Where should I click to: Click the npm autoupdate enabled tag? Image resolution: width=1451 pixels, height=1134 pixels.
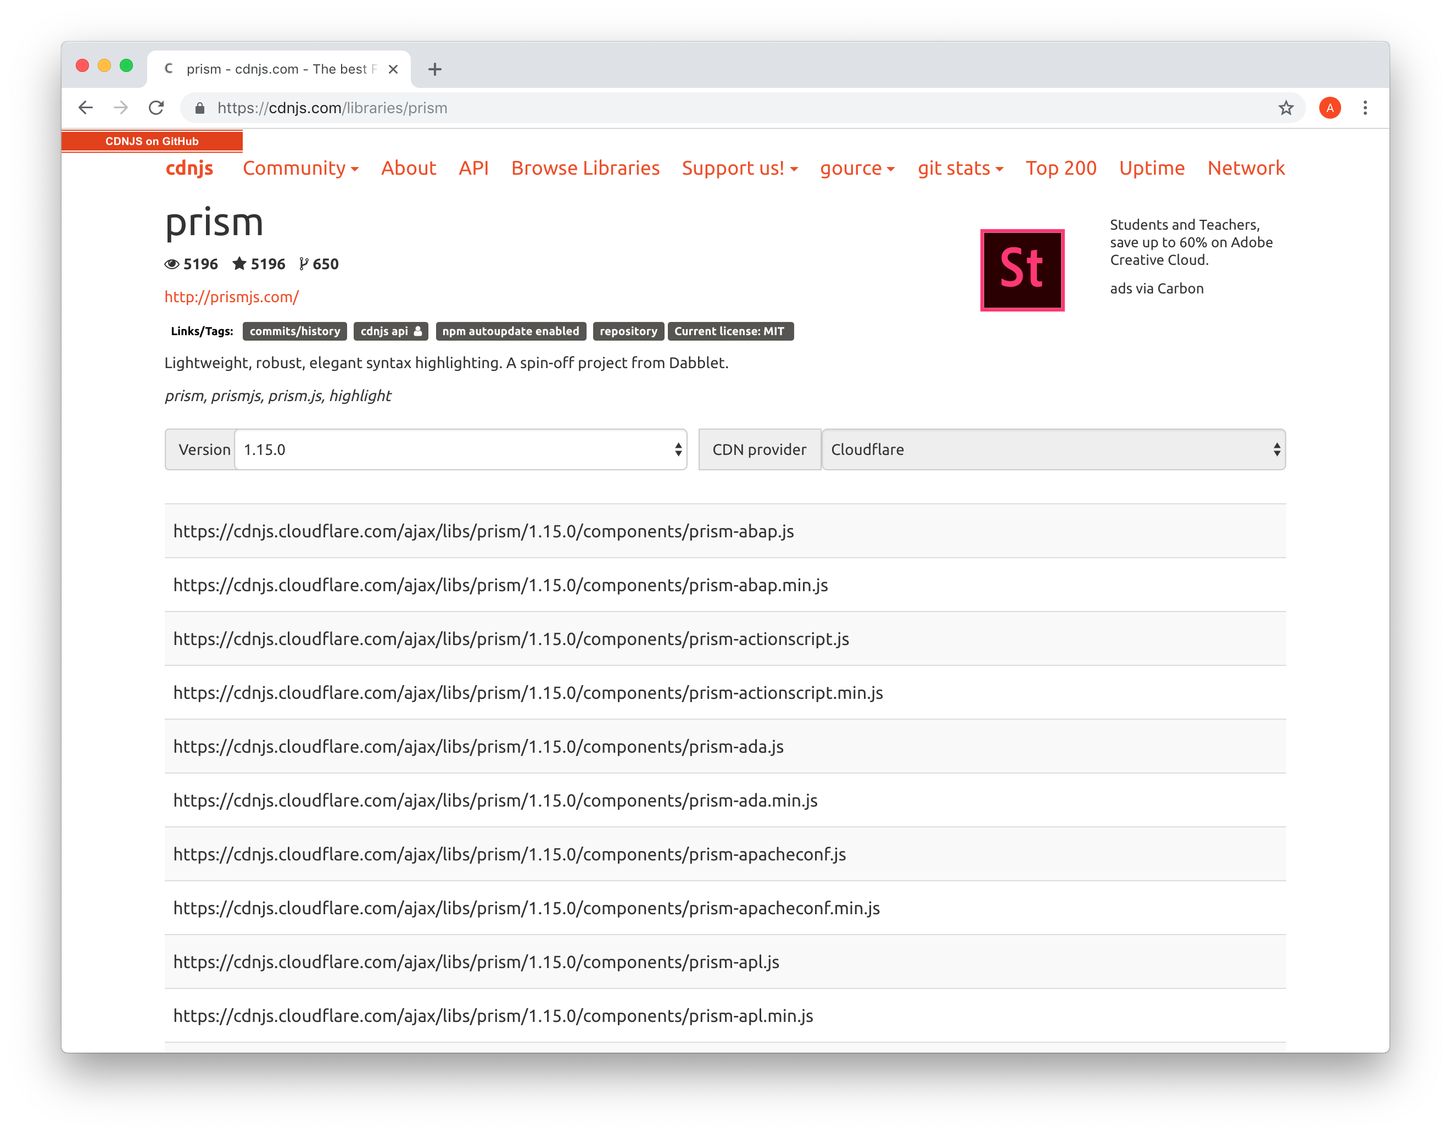coord(510,331)
